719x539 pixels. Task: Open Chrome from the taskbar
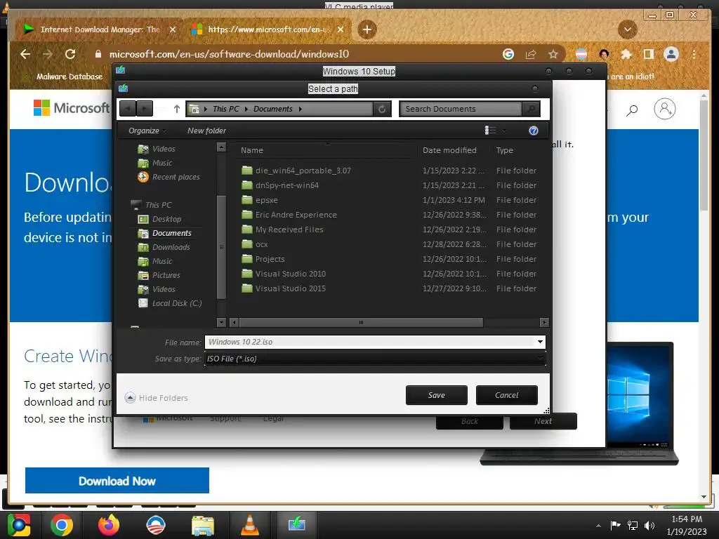pyautogui.click(x=62, y=525)
